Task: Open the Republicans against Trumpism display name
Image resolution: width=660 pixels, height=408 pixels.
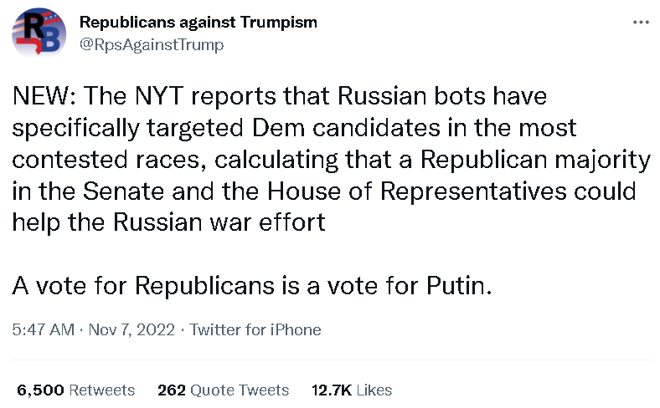Action: point(198,23)
